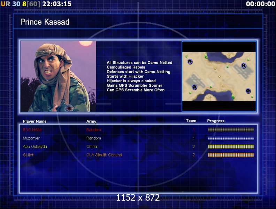Click the Prince Kassad general portrait
Screen dimensions: 276x209
tap(58, 76)
